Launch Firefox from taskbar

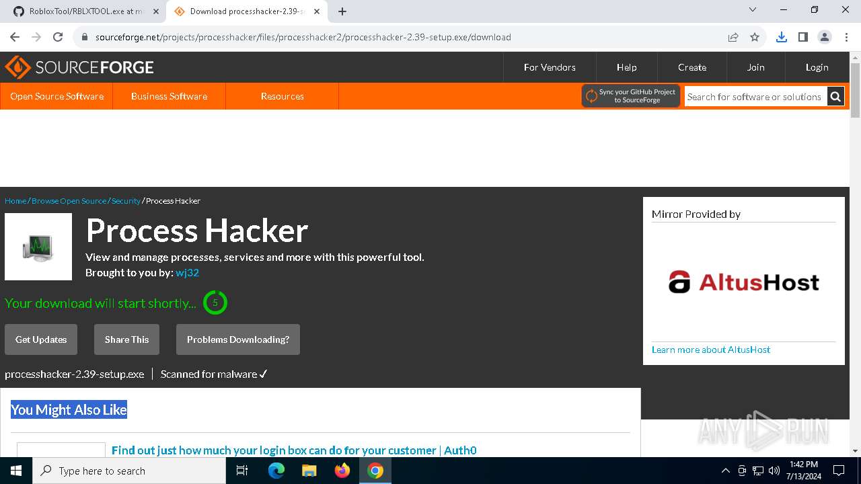coord(342,471)
